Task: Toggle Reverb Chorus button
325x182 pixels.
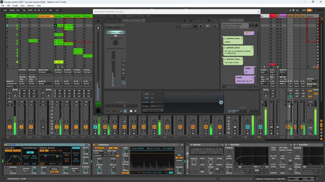Action: pos(76,148)
